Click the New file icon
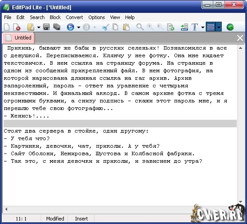Viewport: 247px width, 224px height. (x=7, y=27)
